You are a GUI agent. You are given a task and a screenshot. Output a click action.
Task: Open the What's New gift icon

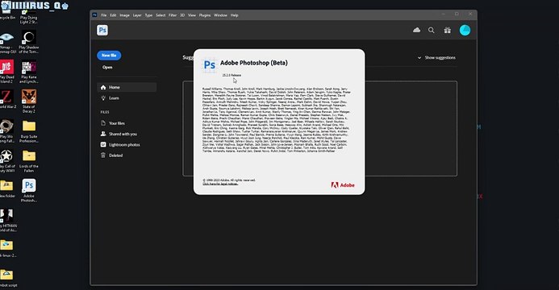[x=448, y=31]
